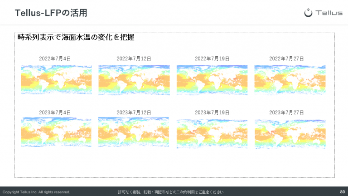Click the date label "2022年7月12日"
Viewport: 348px width, 196px height.
click(x=134, y=59)
